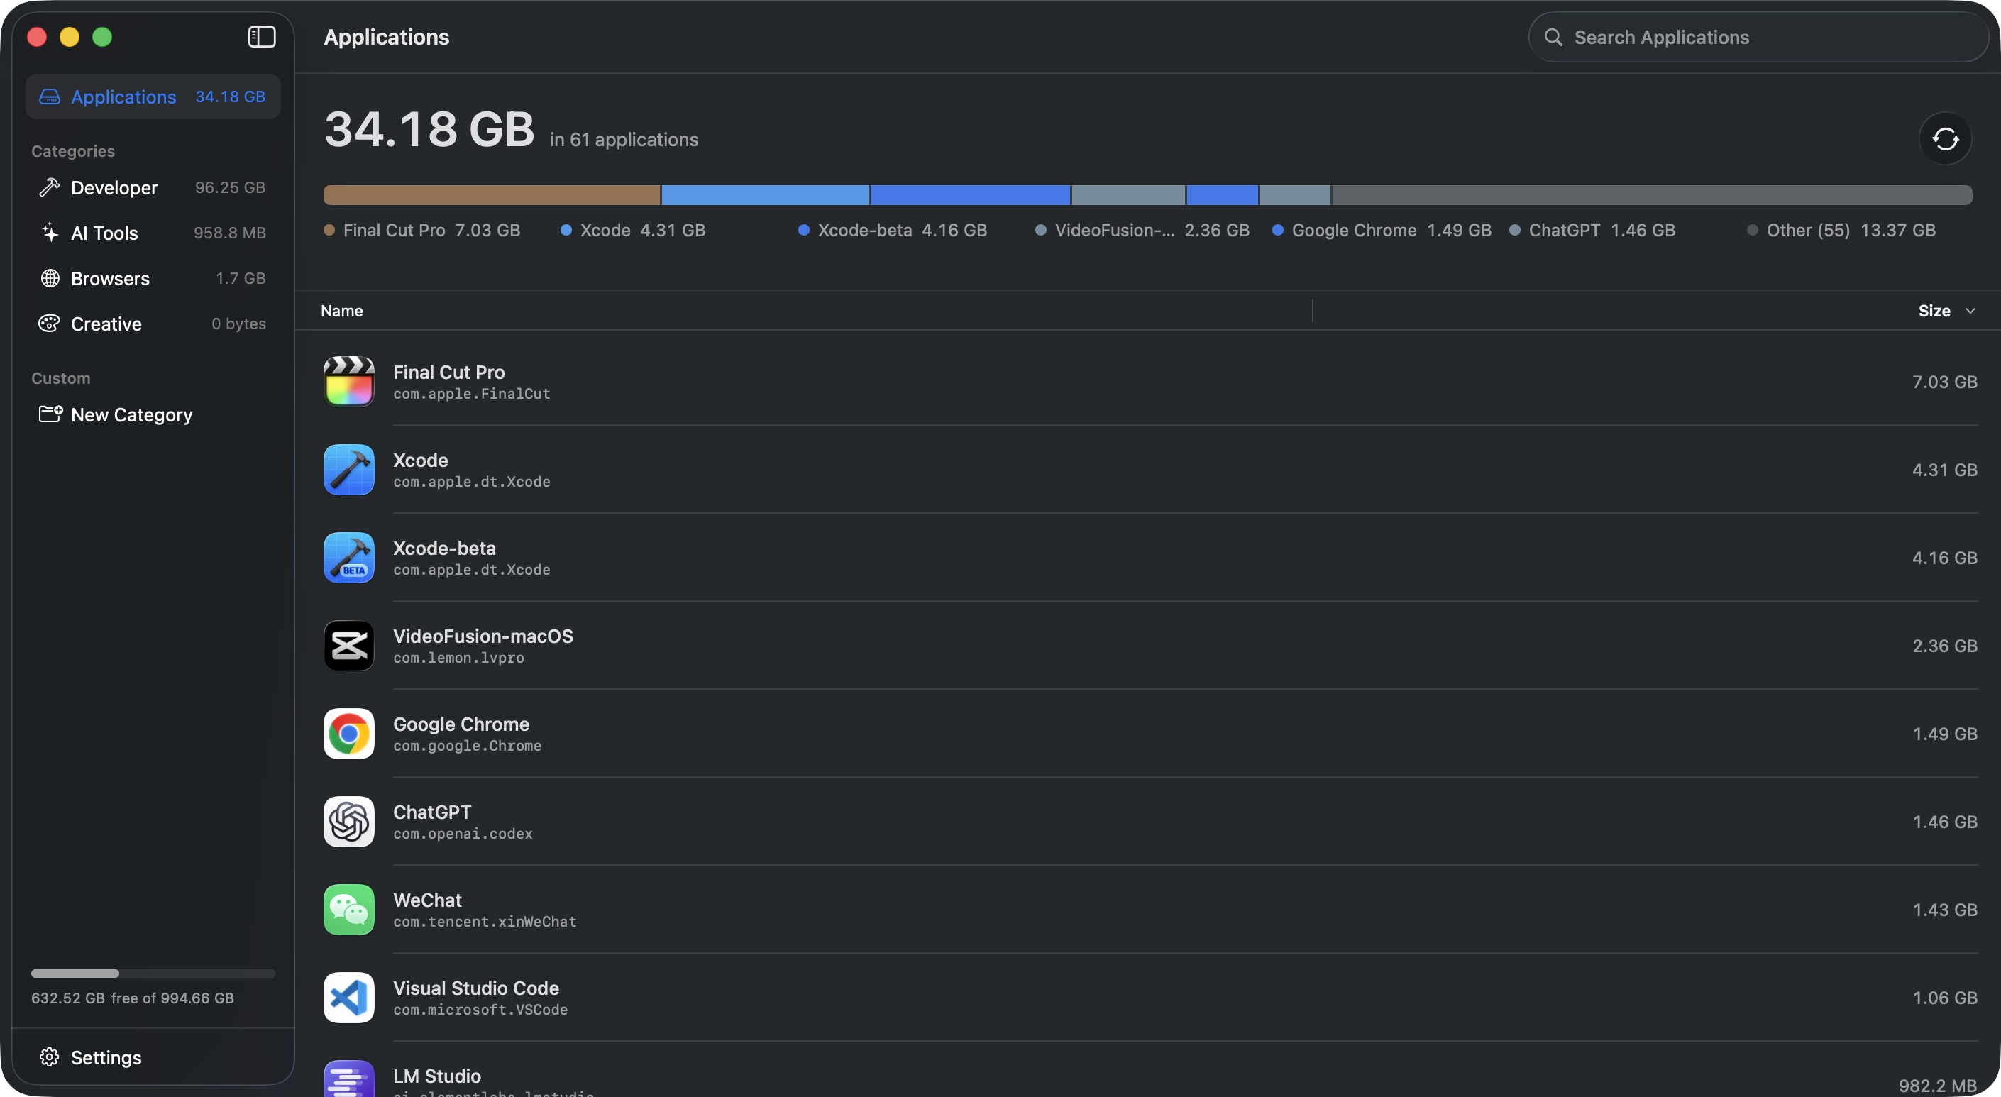Select the Visual Studio Code row name

coord(476,988)
